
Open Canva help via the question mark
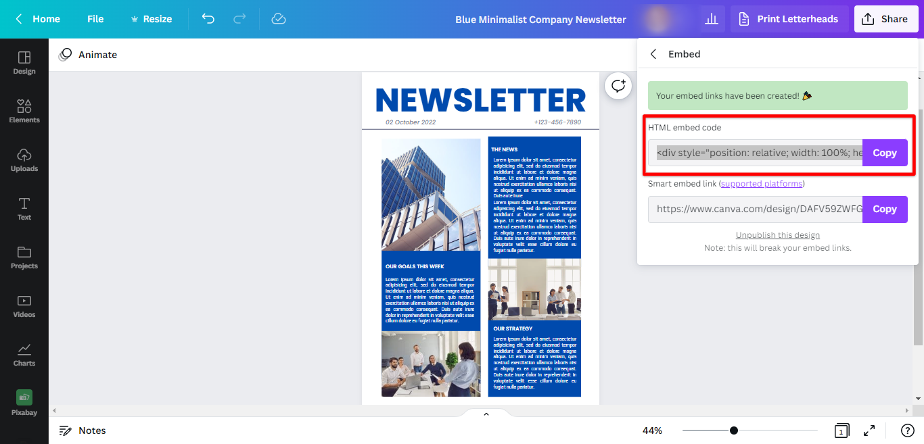tap(908, 430)
